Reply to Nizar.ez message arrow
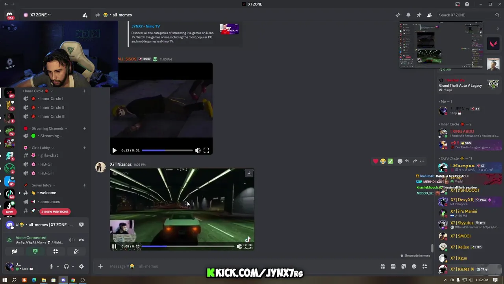Screen dimensions: 504x284 pos(407,161)
